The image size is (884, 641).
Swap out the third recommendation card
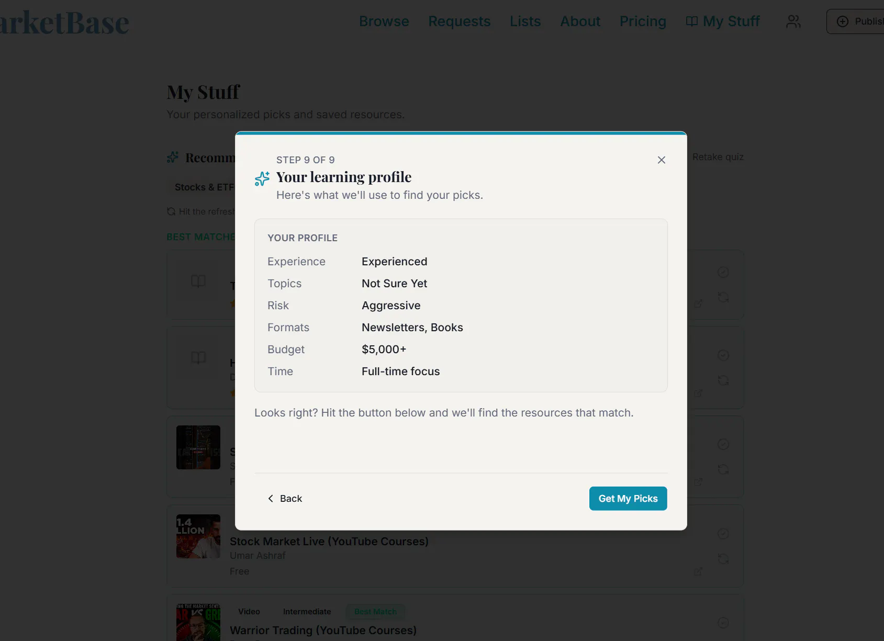723,469
